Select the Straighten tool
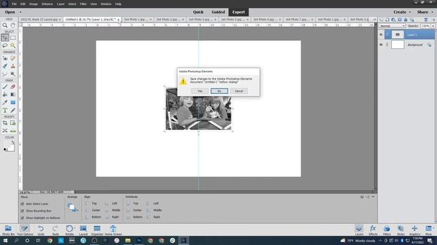Screen dimensions: 437x245 (x=13, y=131)
